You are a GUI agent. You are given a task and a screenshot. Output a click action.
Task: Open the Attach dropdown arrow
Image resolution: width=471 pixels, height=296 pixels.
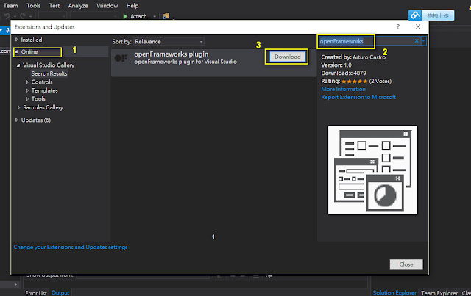[155, 16]
